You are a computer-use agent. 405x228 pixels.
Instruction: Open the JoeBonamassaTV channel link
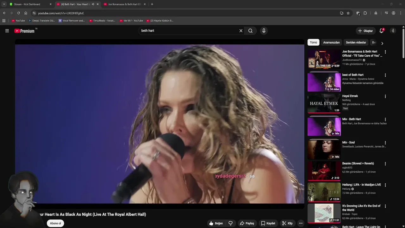(352, 60)
